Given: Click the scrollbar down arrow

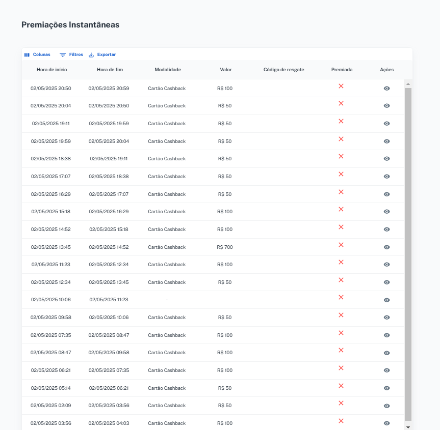Looking at the screenshot, I should click(x=408, y=426).
